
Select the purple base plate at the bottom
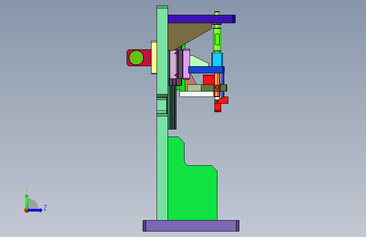point(191,226)
